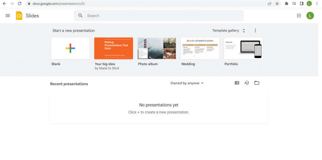The height and width of the screenshot is (160, 322).
Task: Toggle the browser side panel
Action: pyautogui.click(x=302, y=4)
